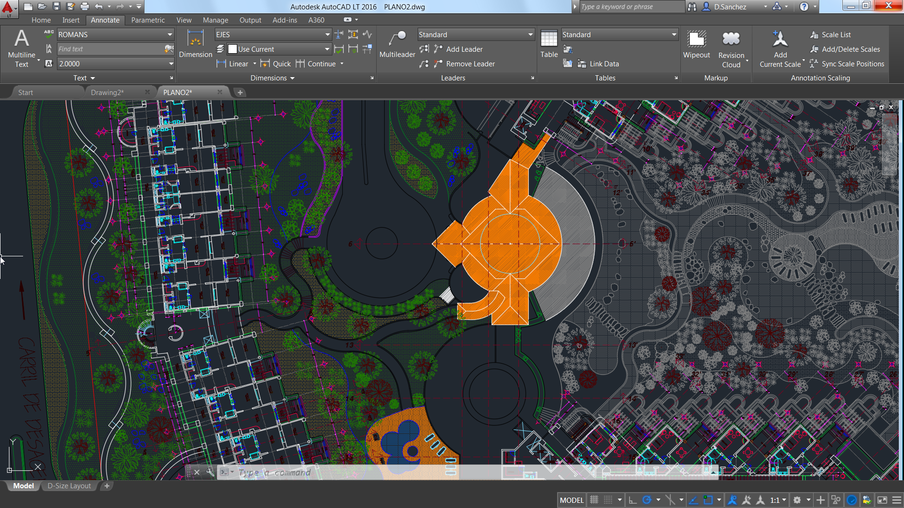904x508 pixels.
Task: Toggle polar tracking in status bar
Action: [x=647, y=500]
